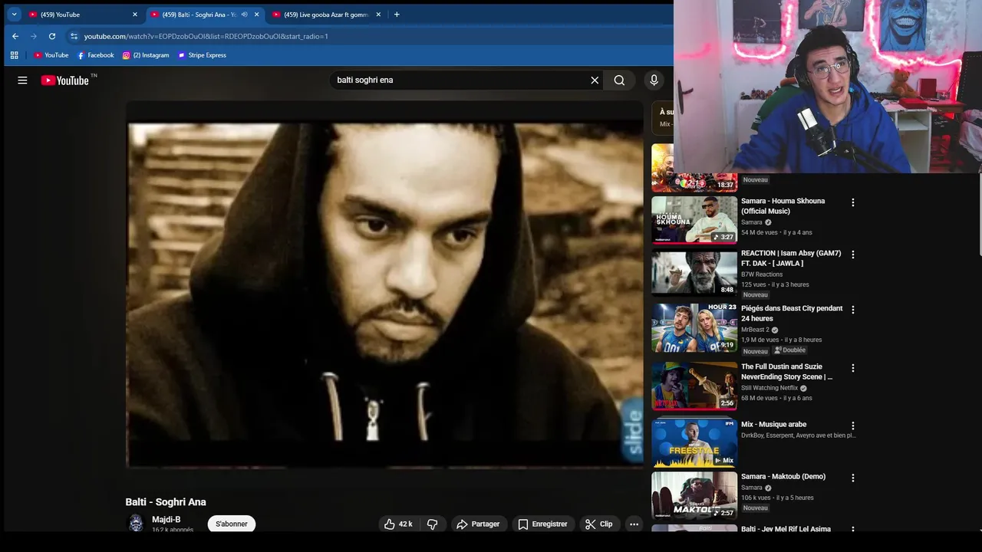This screenshot has height=552, width=982.
Task: Open the Stranger Things NeverEnding Story thumbnail
Action: [694, 386]
